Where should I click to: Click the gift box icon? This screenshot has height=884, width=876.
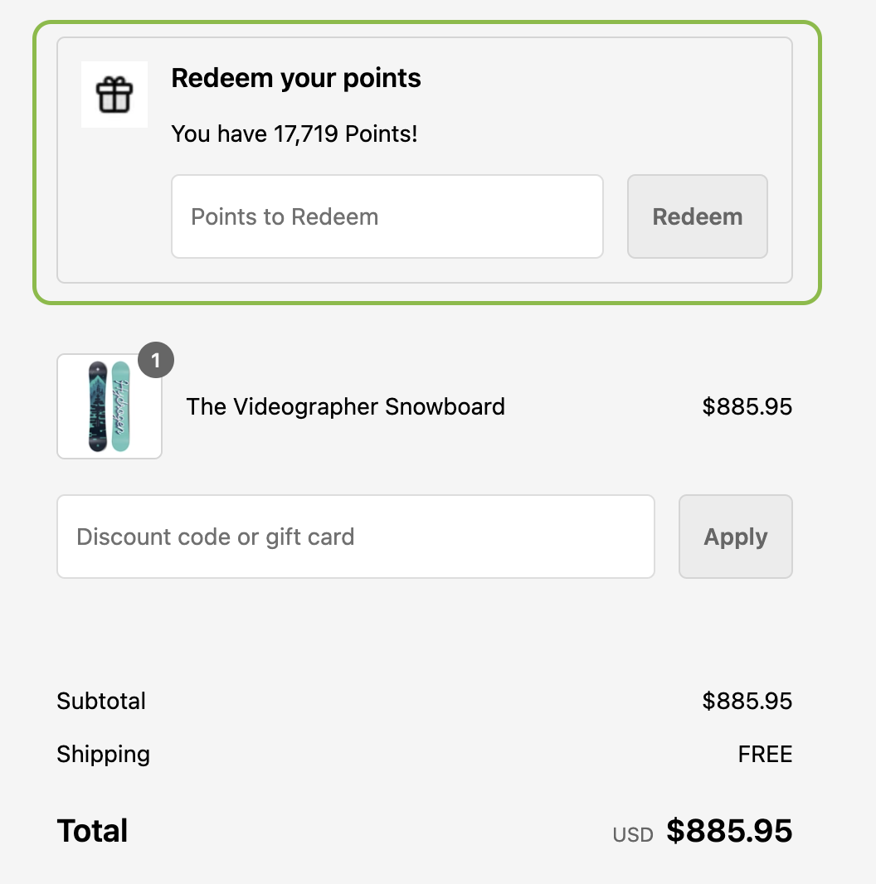tap(114, 94)
